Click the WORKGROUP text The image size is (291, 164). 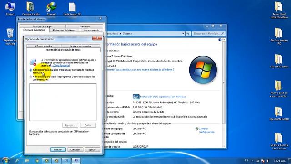point(140,147)
